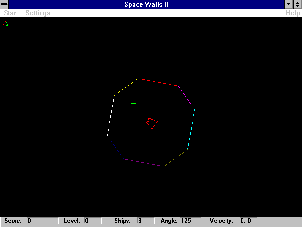Click the Level value field
Viewport: 302px width, 227px height.
tap(93, 221)
